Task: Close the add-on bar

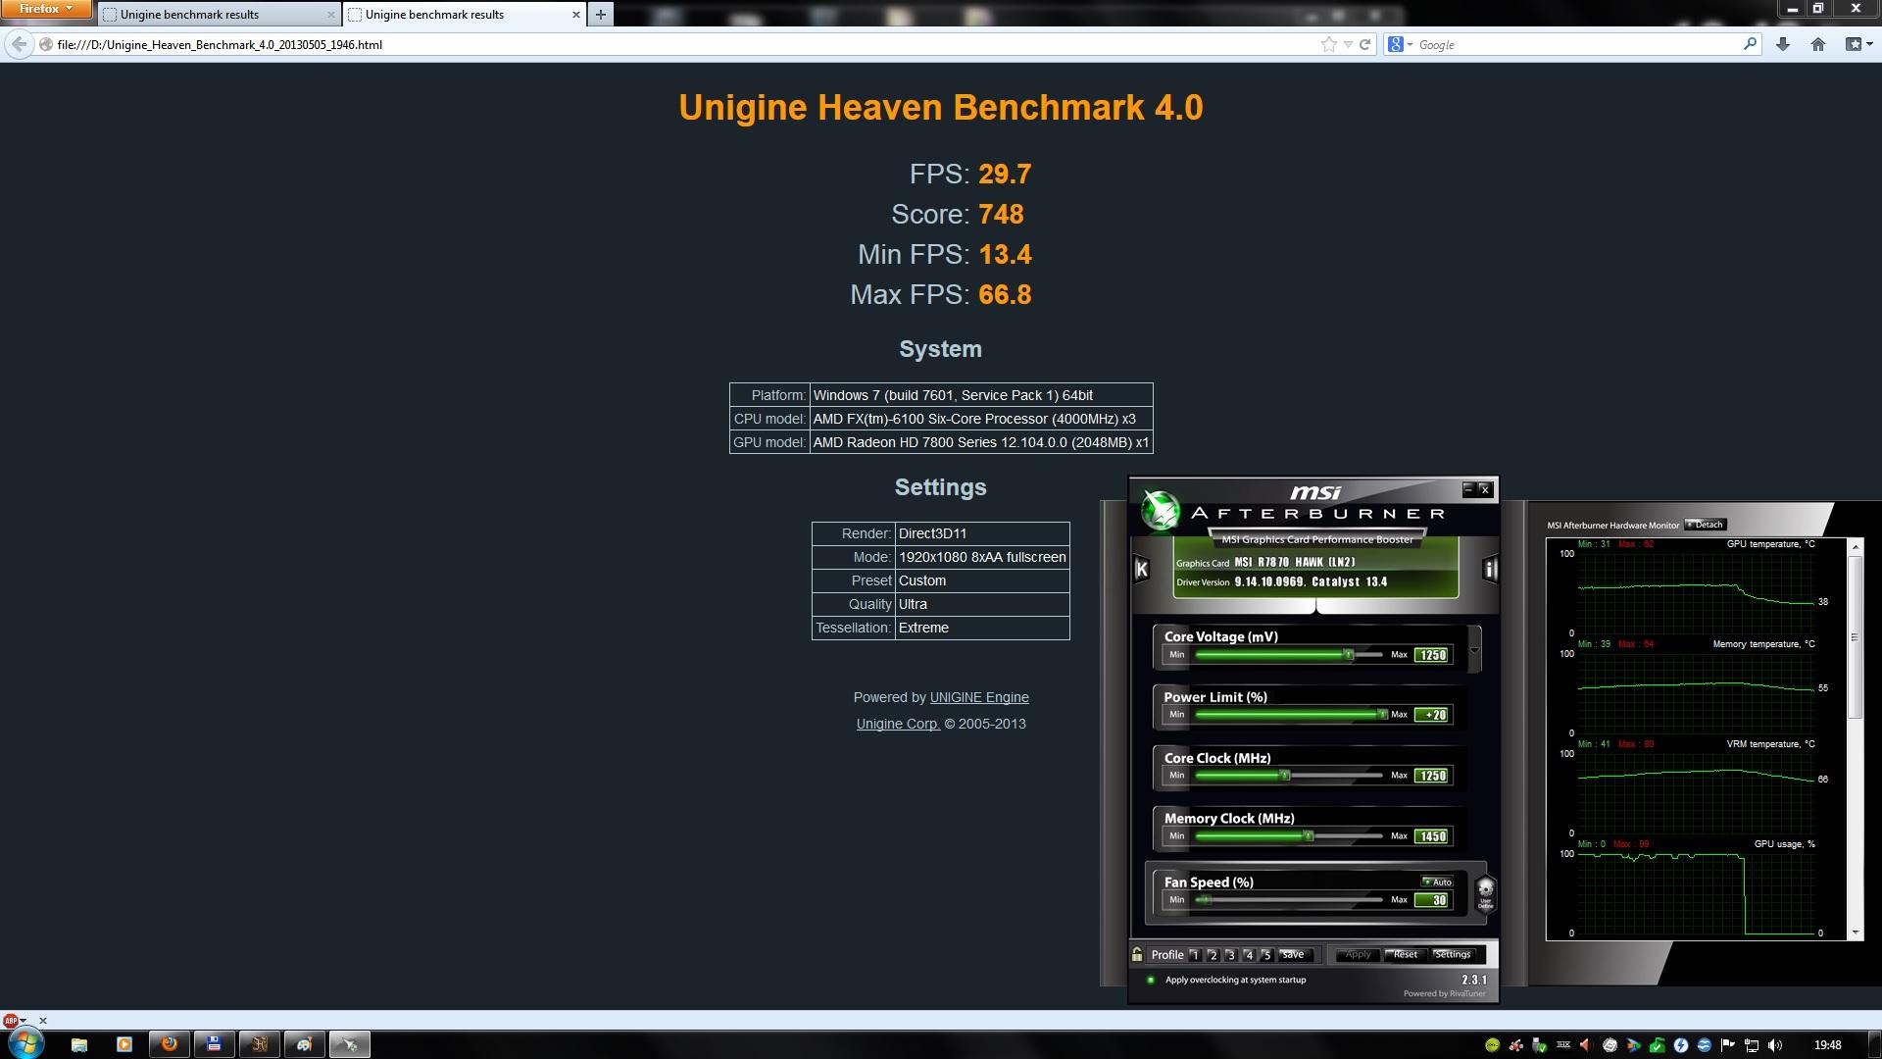Action: [43, 1021]
